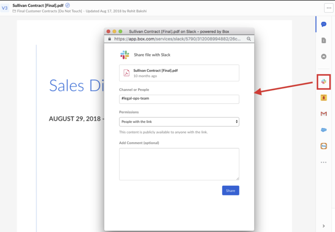Focus the Add Comment text area

tap(179, 164)
